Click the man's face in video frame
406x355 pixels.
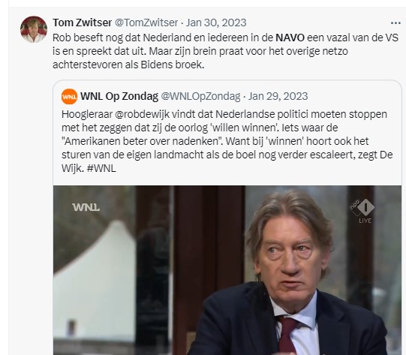pos(290,259)
